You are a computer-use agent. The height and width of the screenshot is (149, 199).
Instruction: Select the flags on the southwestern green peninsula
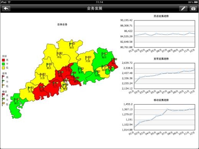17,100
